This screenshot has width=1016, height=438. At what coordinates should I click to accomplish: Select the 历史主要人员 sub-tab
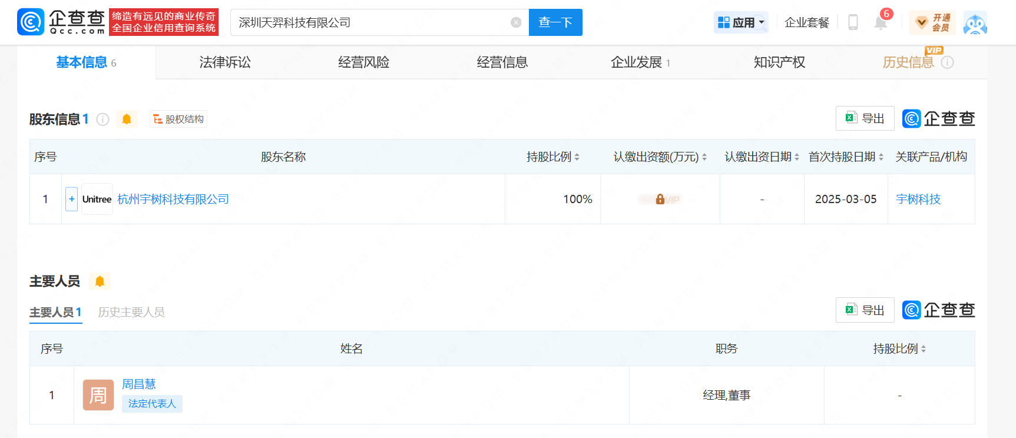[x=131, y=313]
